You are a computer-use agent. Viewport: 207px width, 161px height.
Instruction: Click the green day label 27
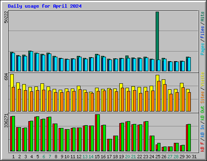pos(170,157)
